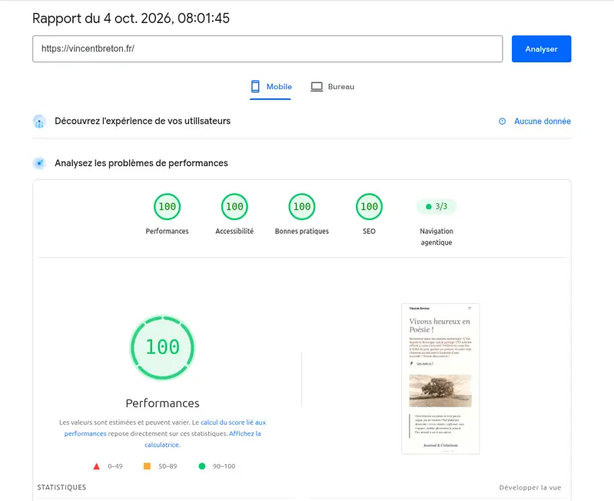
Task: Click the info icon beside Aucune donnée
Action: (502, 122)
